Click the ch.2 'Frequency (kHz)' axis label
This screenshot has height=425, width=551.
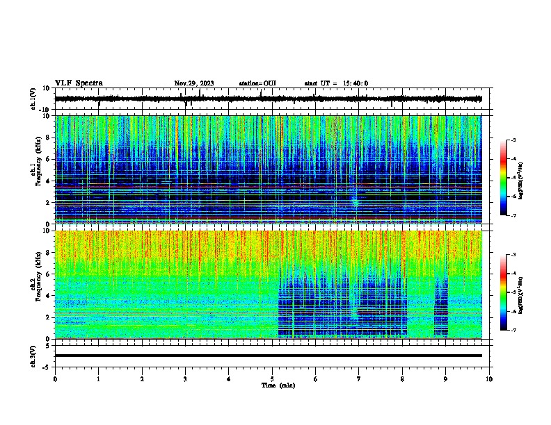38,276
